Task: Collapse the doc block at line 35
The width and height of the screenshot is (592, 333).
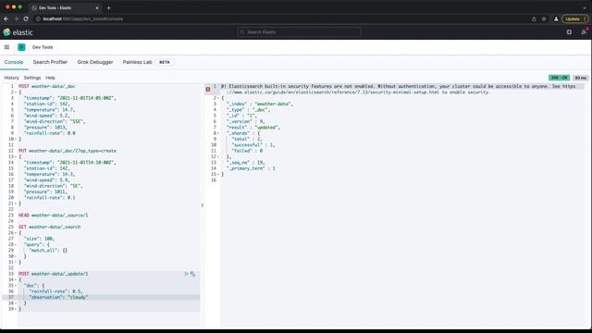Action: point(16,286)
